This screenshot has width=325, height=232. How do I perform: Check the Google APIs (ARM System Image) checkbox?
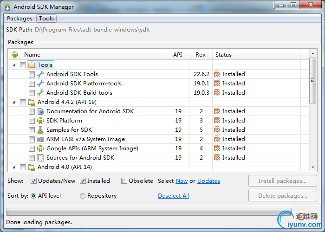coord(32,149)
